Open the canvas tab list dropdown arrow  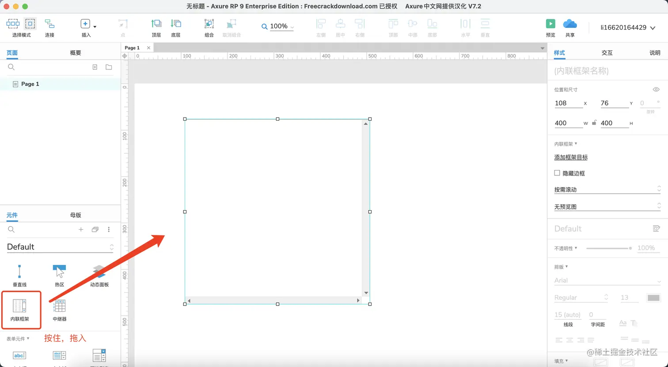pos(542,48)
